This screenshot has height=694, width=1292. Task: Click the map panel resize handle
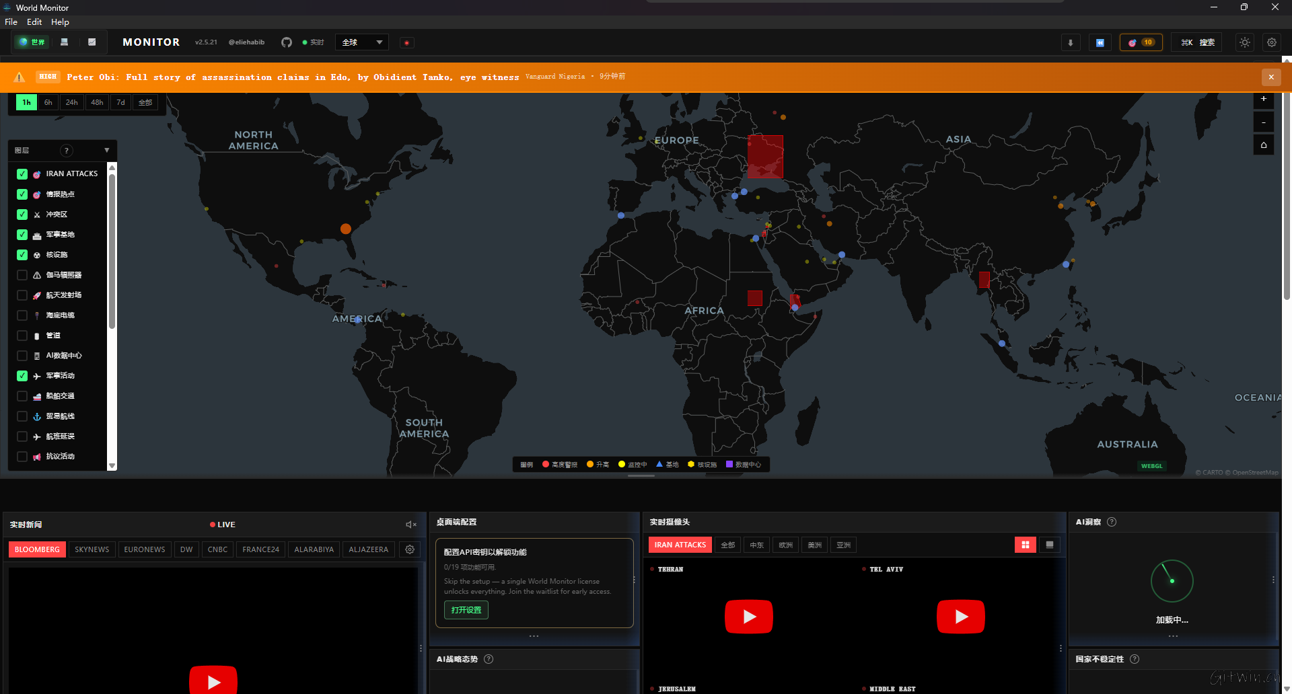pyautogui.click(x=641, y=476)
